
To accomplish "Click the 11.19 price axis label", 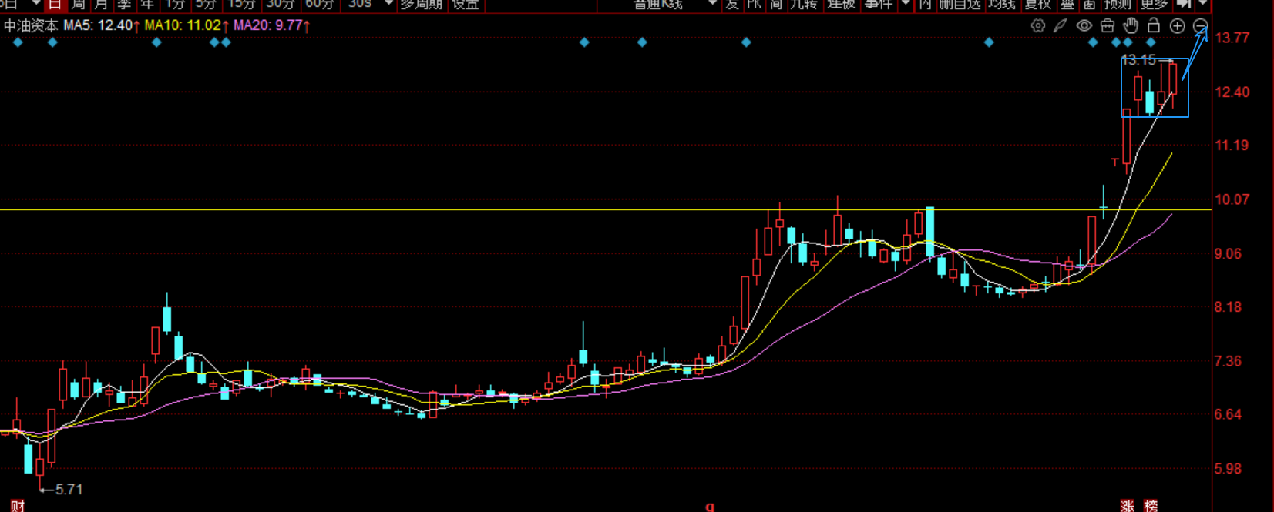I will pyautogui.click(x=1232, y=146).
